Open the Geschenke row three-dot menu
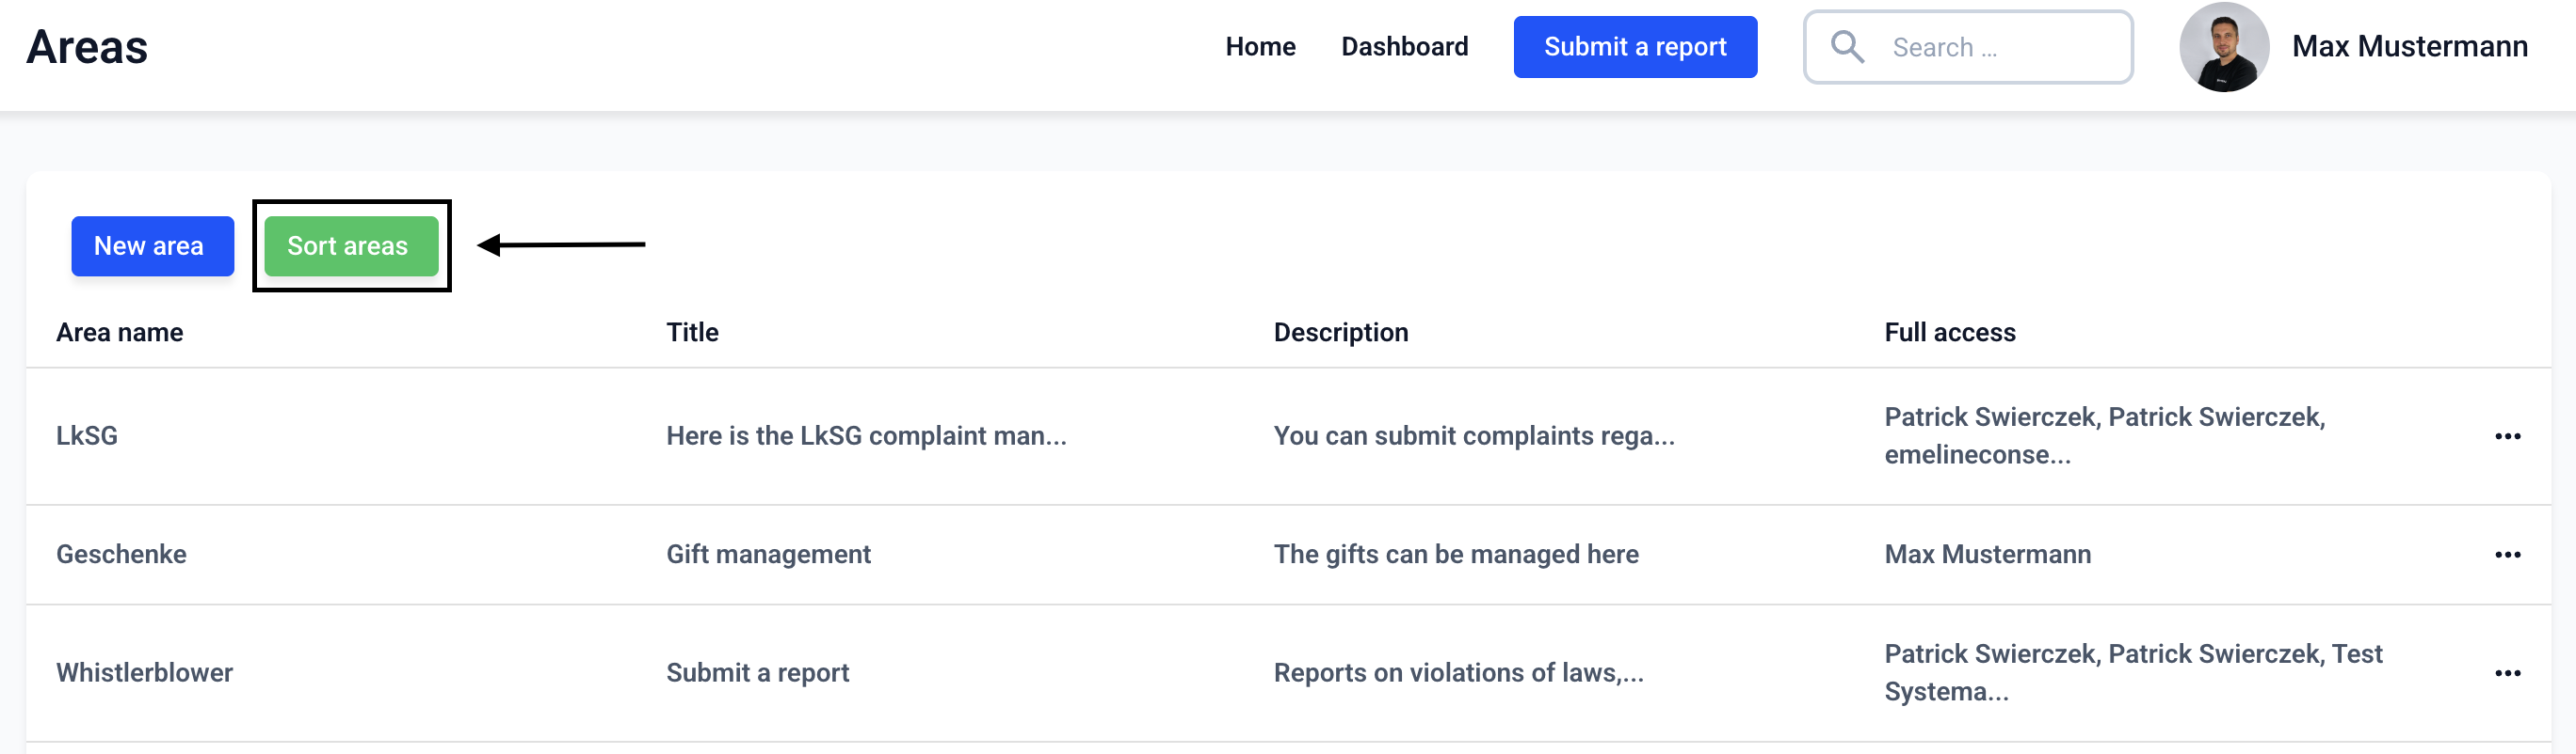The width and height of the screenshot is (2576, 754). (2507, 556)
